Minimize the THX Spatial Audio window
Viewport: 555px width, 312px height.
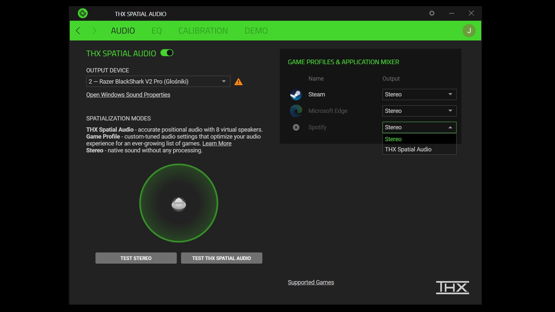[x=452, y=13]
